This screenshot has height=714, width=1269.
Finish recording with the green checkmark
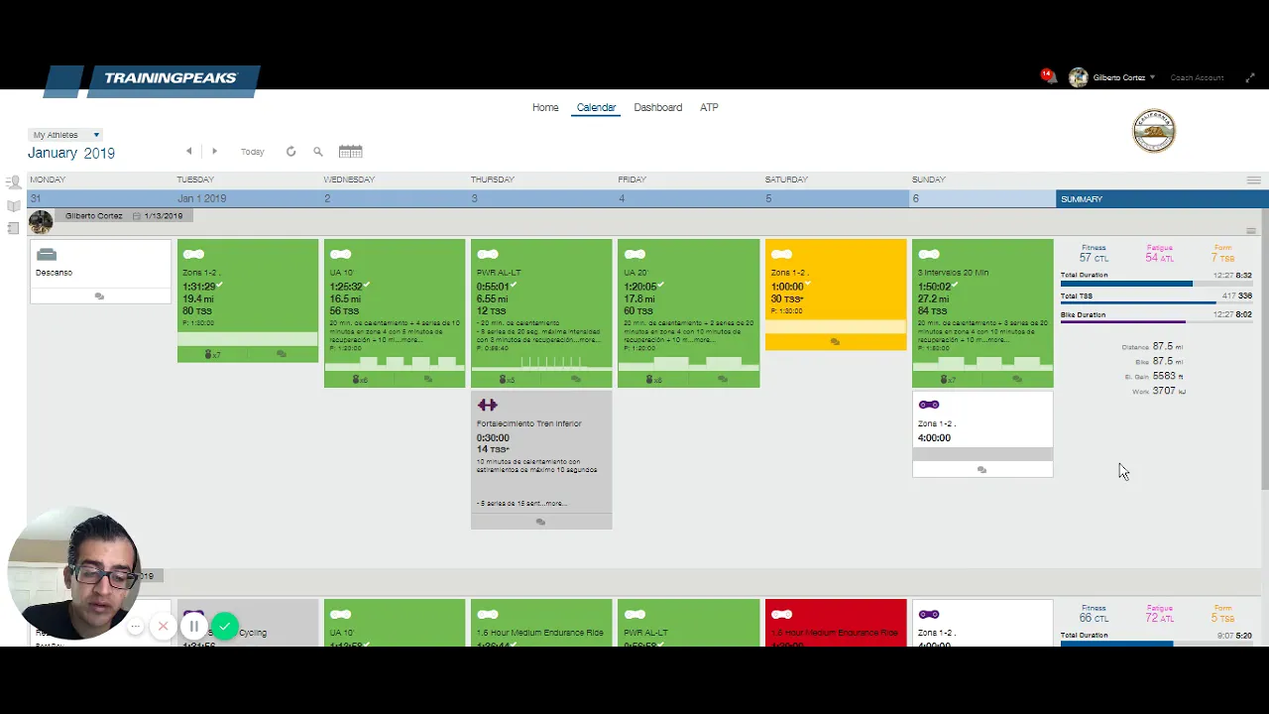click(x=226, y=627)
